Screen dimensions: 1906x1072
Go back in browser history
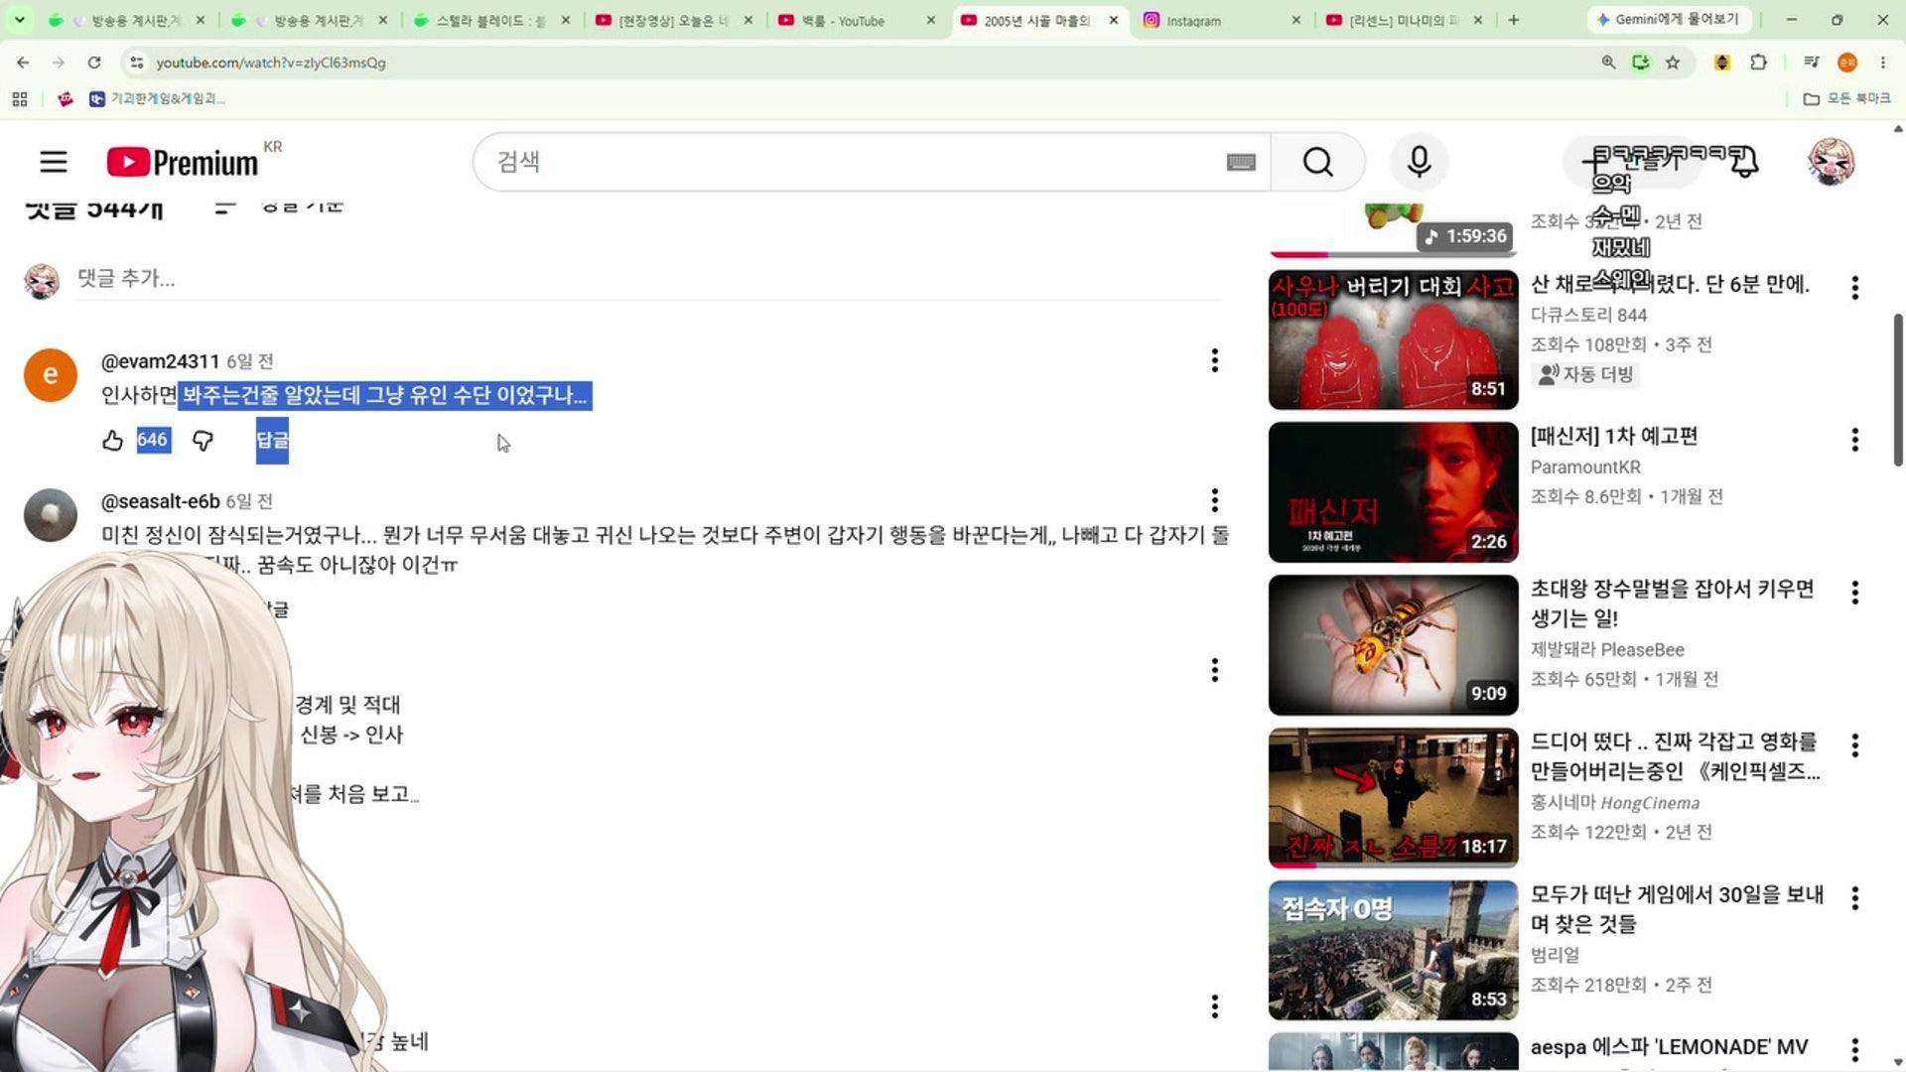(23, 63)
